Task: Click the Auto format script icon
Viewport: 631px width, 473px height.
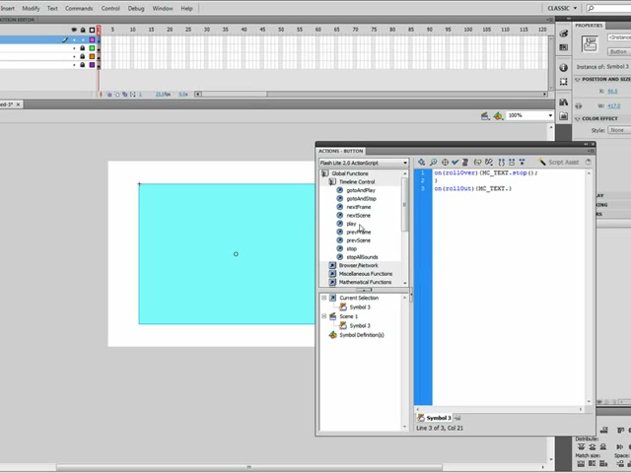Action: pyautogui.click(x=465, y=162)
